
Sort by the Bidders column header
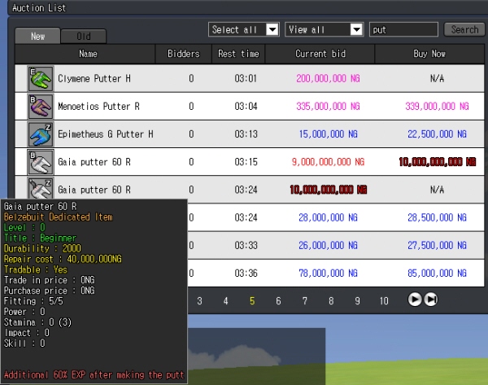point(184,54)
